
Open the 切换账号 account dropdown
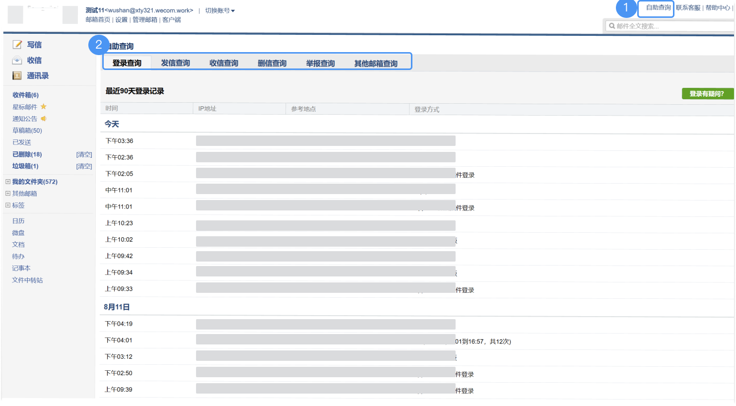[220, 10]
